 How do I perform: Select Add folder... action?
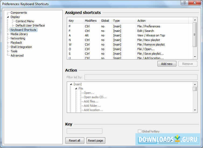tap(92, 106)
